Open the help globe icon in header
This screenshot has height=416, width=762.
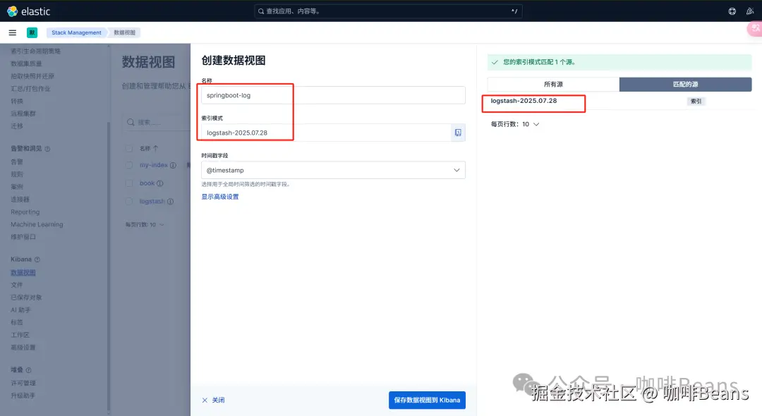[732, 11]
